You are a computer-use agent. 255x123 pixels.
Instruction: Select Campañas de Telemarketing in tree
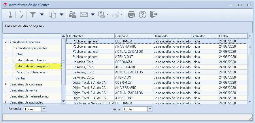pyautogui.click(x=29, y=96)
